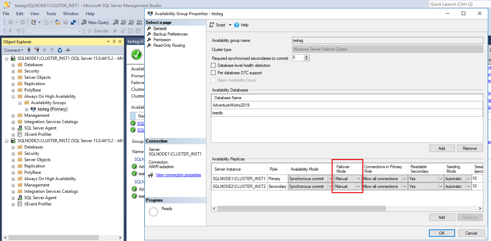
Task: Expand Databases under SQLNODE2\CLUSTER_INST2
Action: tap(13, 147)
